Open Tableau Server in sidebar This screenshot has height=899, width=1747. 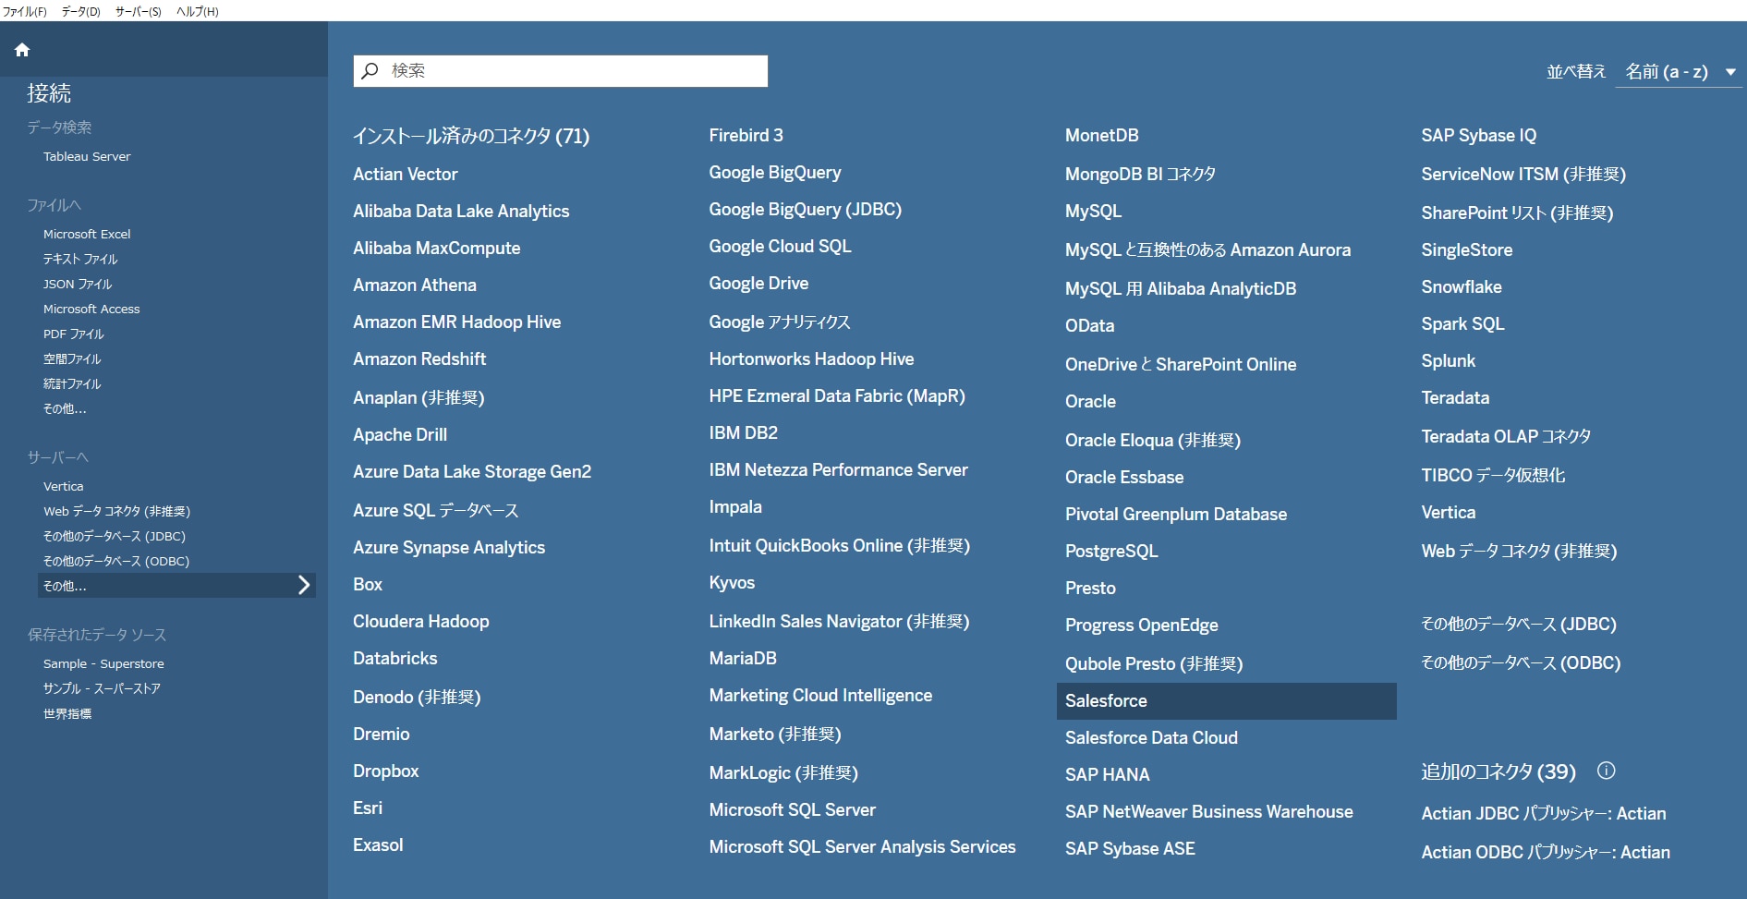(x=87, y=156)
